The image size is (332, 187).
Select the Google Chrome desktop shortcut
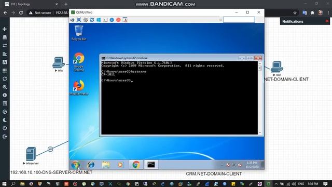79,62
